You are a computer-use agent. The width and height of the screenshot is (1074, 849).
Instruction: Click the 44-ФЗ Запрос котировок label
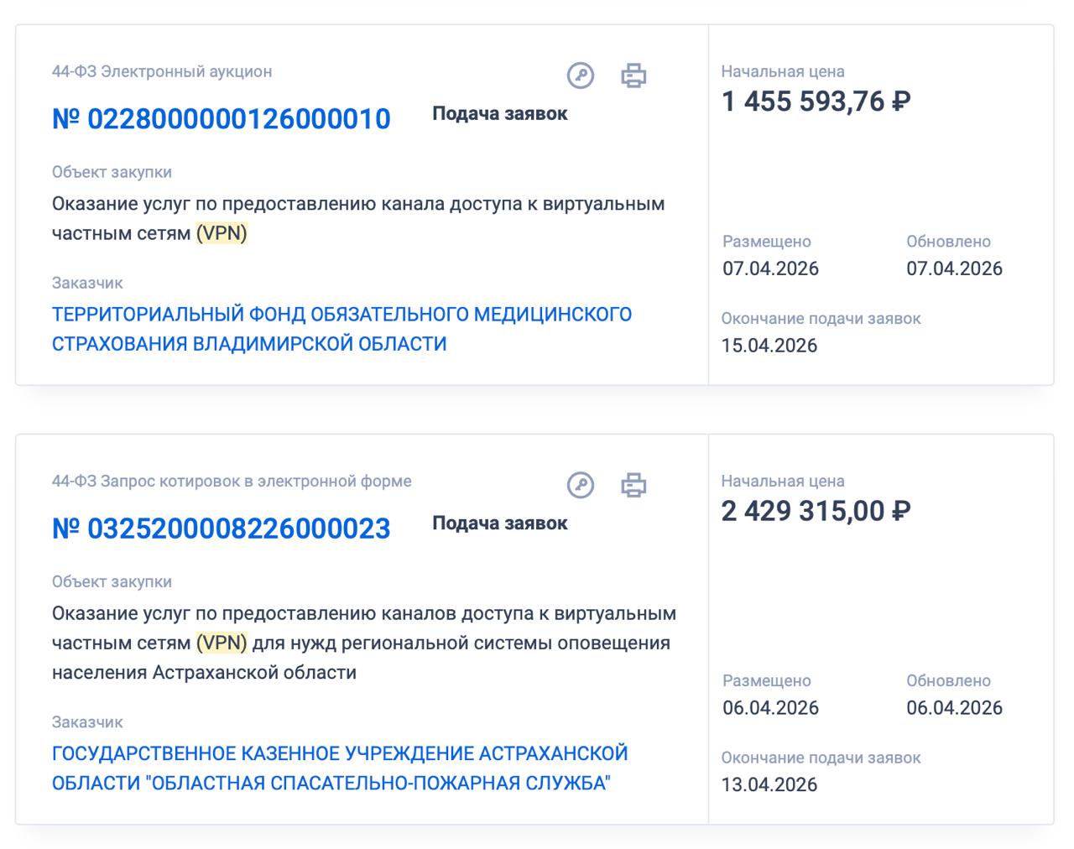pos(232,482)
